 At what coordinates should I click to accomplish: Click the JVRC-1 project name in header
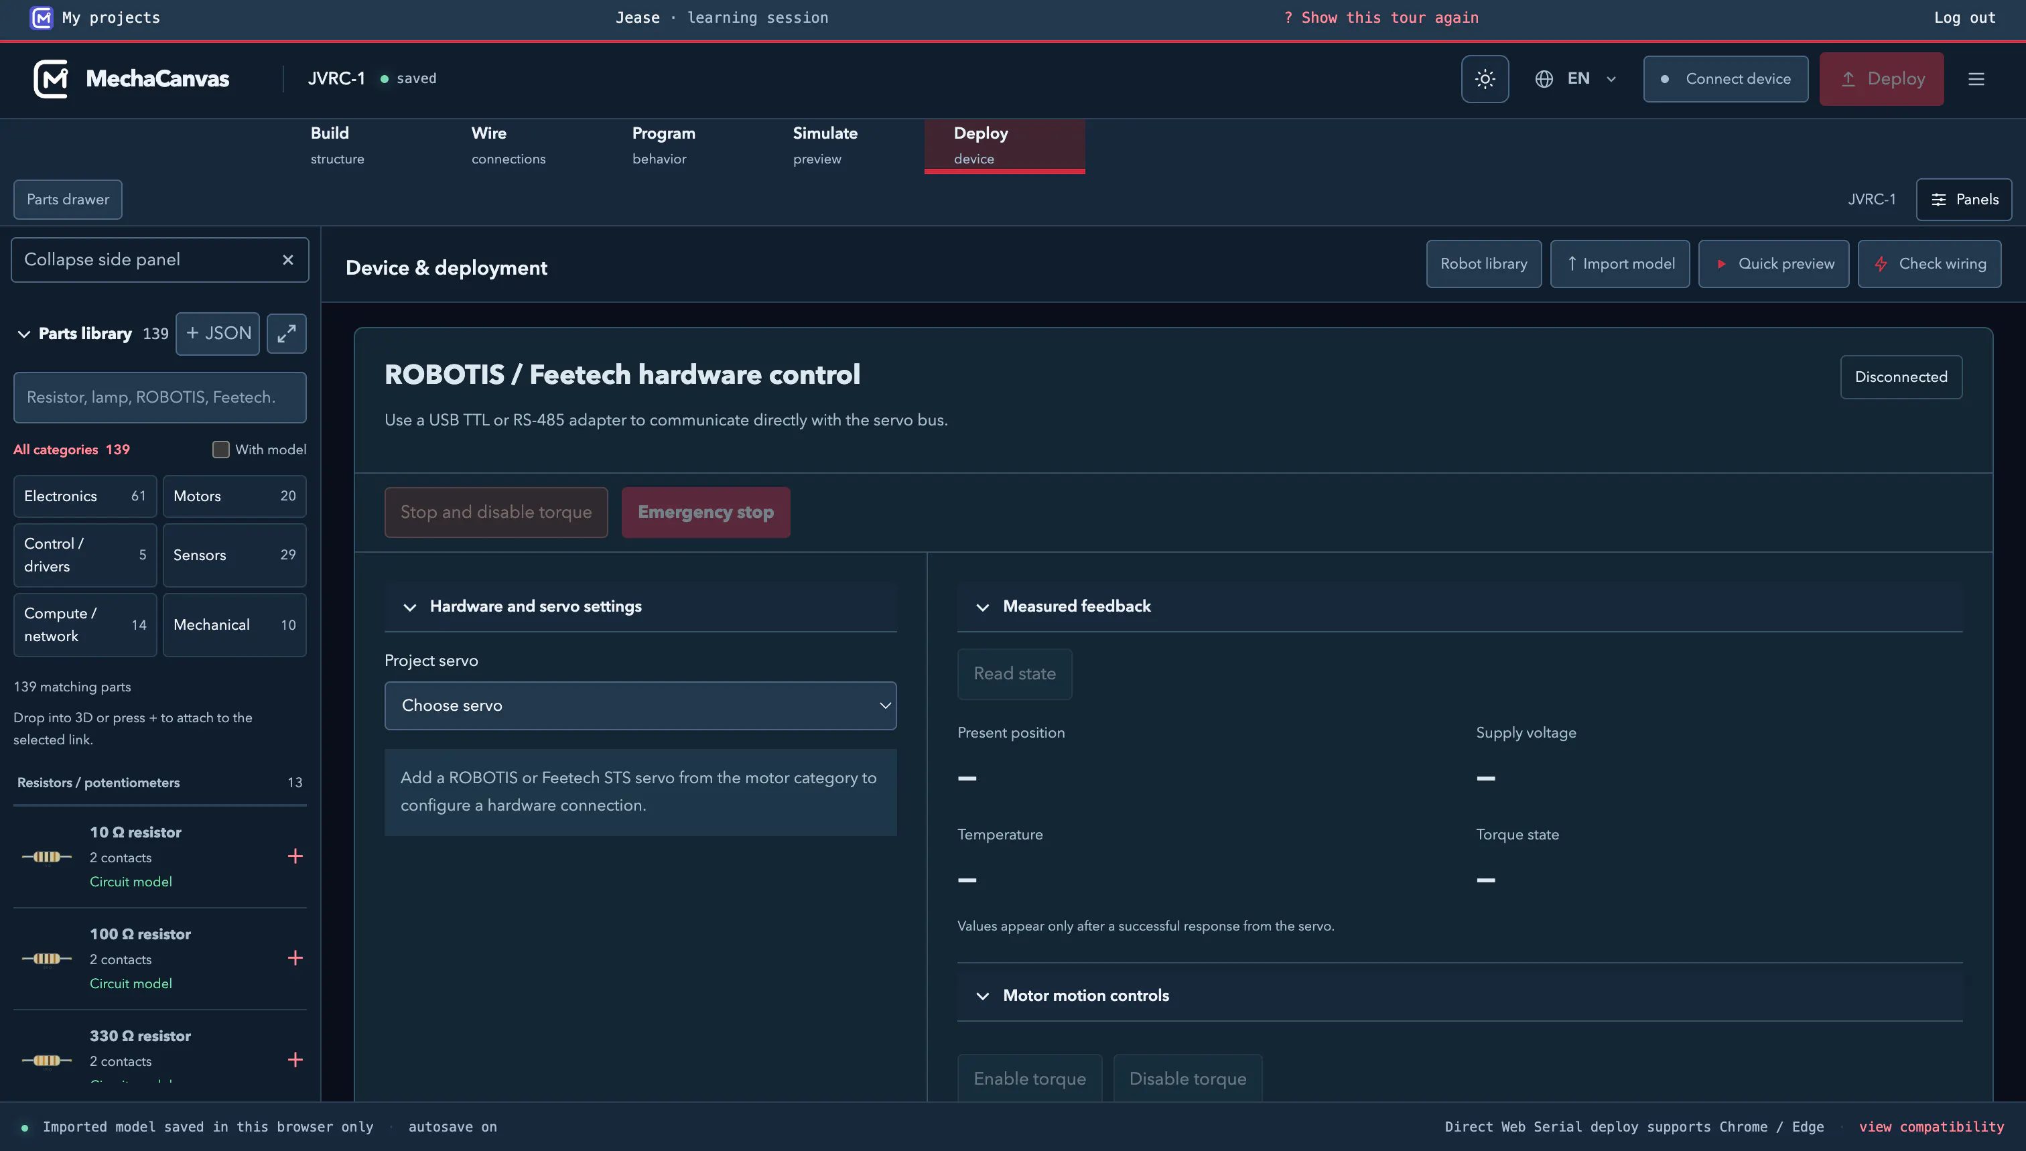337,79
